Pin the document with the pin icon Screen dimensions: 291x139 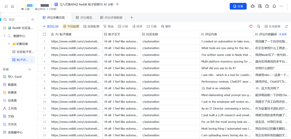point(117,5)
